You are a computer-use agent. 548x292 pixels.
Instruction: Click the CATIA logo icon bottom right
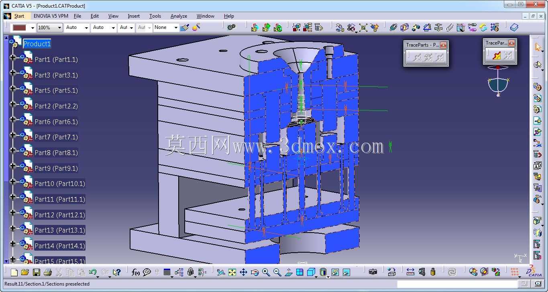(534, 271)
